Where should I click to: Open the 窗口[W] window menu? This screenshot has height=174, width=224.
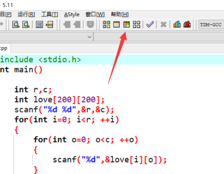pos(95,14)
